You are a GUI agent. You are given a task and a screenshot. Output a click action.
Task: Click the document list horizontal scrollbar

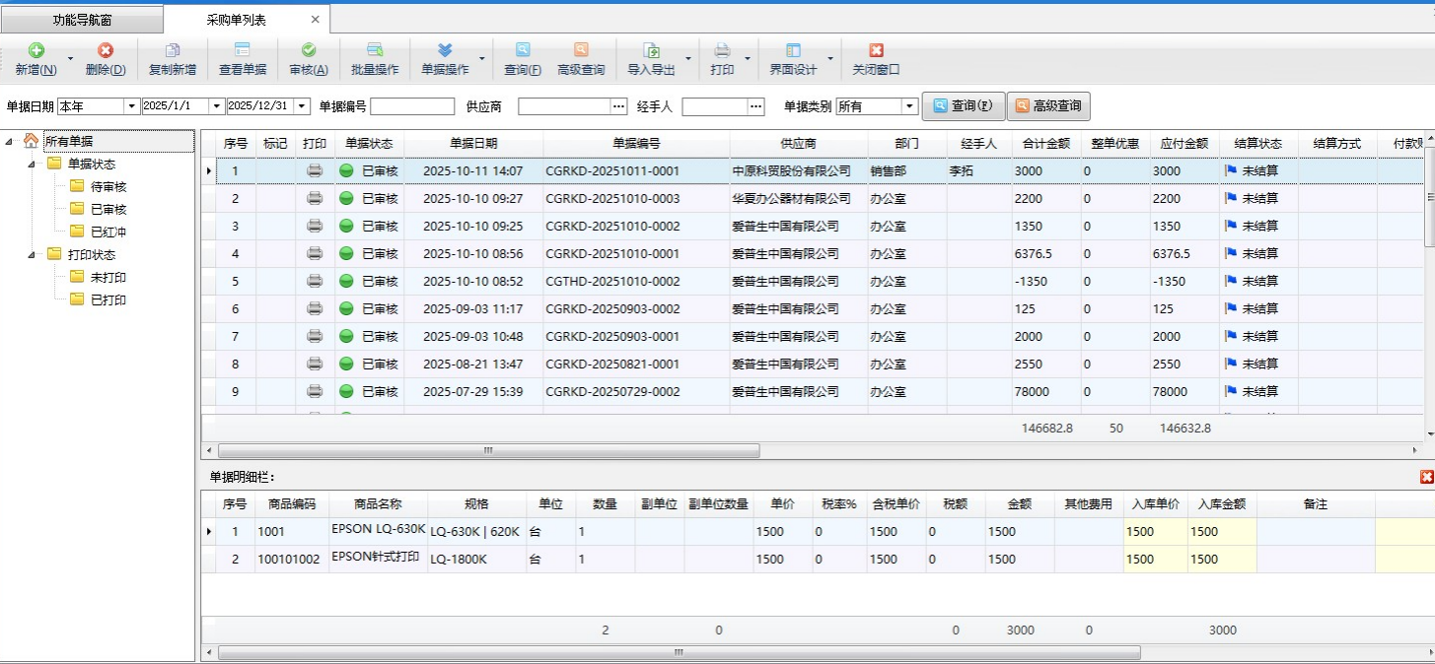tap(483, 450)
